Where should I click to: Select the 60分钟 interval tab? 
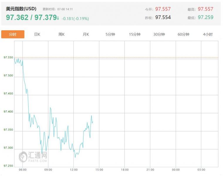pyautogui.click(x=183, y=34)
